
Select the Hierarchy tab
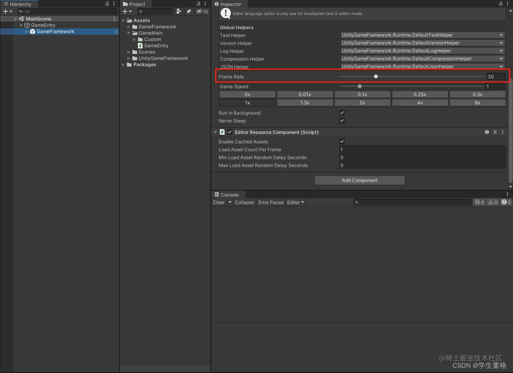click(19, 4)
